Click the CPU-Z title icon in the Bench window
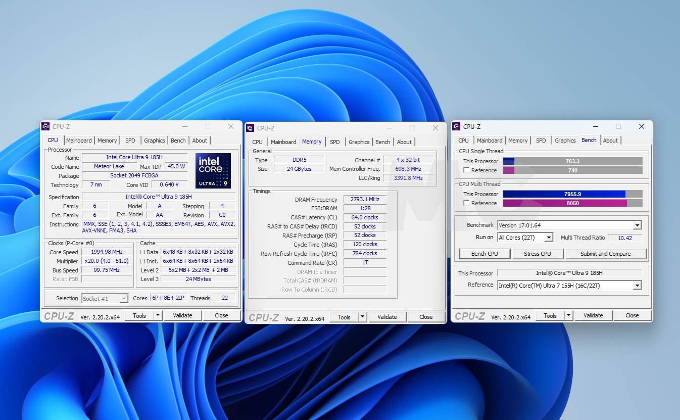This screenshot has height=420, width=680. (x=456, y=126)
